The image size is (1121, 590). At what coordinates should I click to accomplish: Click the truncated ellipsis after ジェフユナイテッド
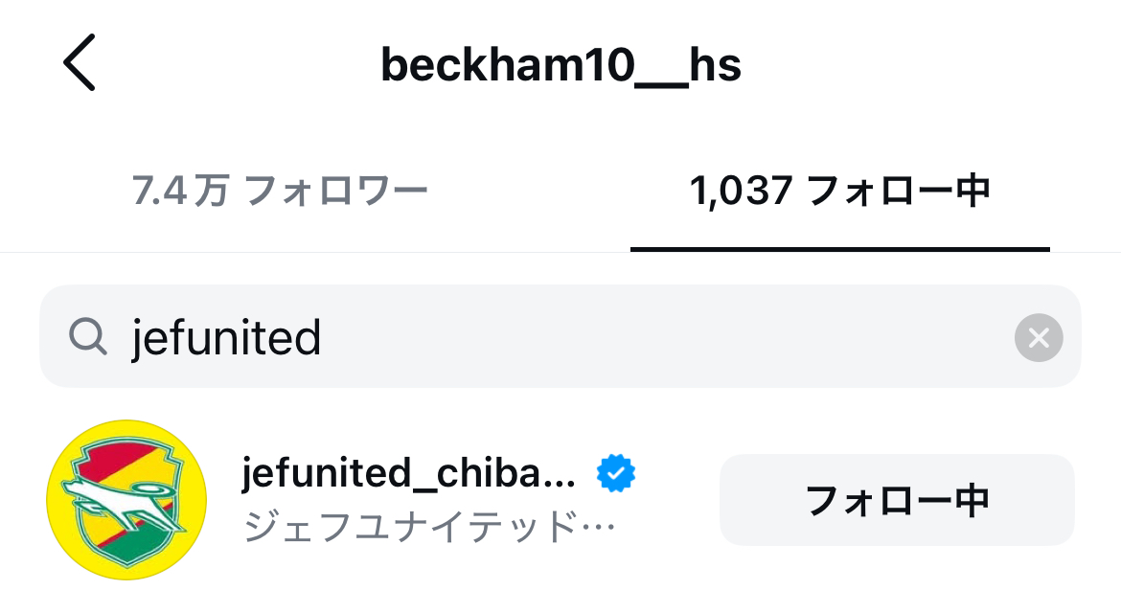tap(599, 528)
